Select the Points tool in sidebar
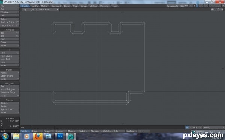The width and height of the screenshot is (225, 140). pos(10,73)
